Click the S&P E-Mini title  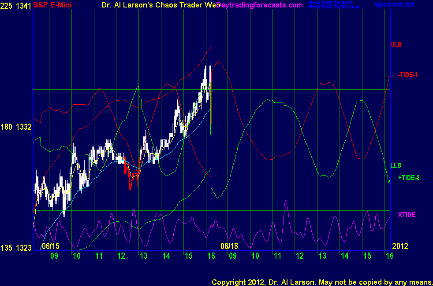(52, 5)
